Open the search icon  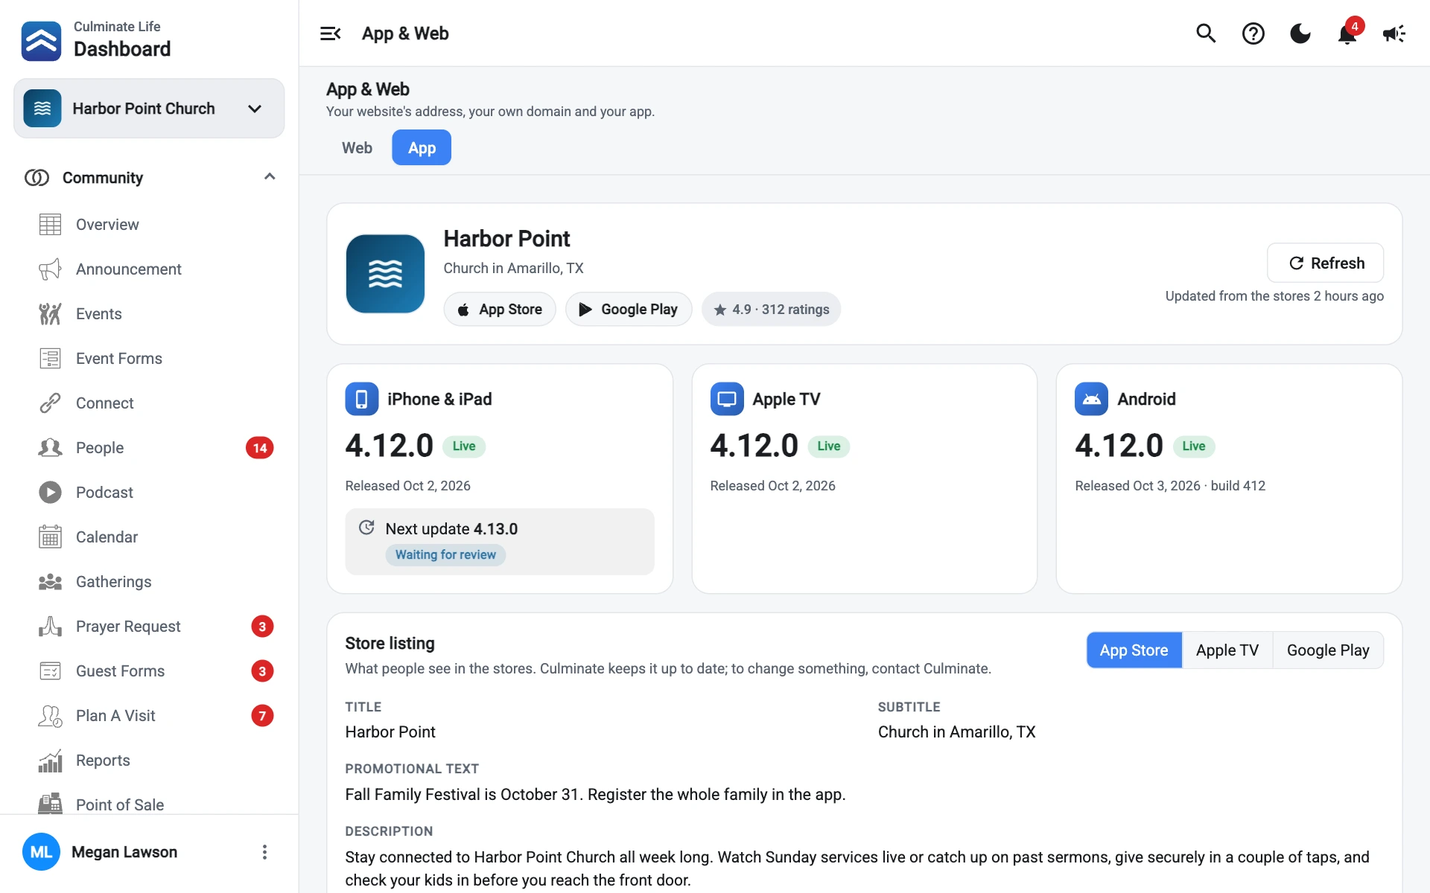(x=1206, y=33)
